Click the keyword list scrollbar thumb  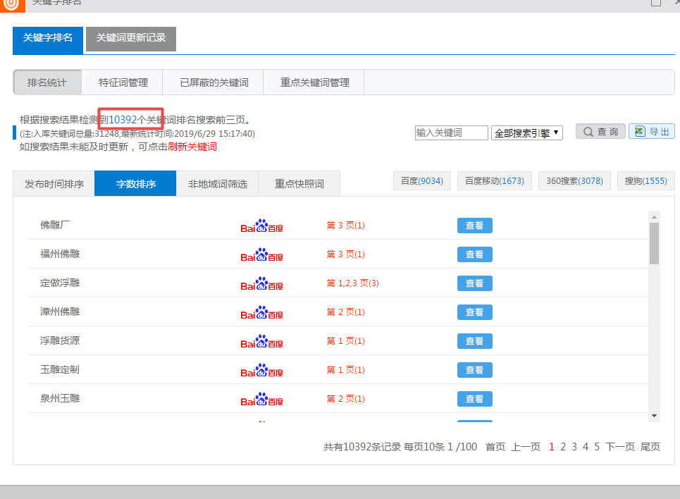pyautogui.click(x=654, y=243)
